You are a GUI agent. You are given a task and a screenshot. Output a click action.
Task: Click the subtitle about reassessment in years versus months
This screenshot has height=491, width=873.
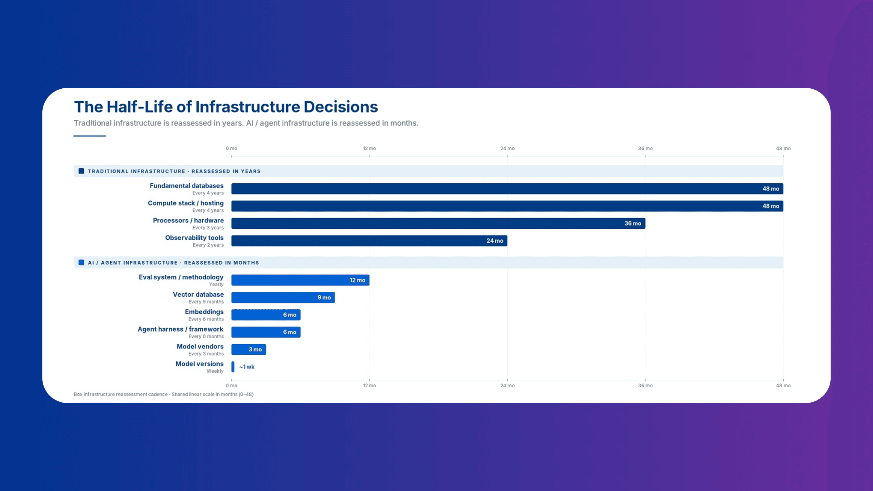coord(246,123)
